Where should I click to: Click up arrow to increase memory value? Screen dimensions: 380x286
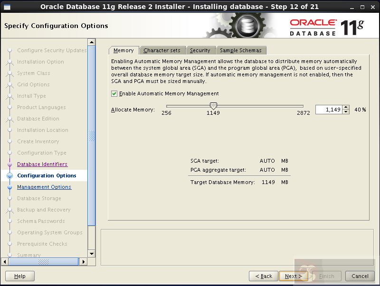coord(346,107)
